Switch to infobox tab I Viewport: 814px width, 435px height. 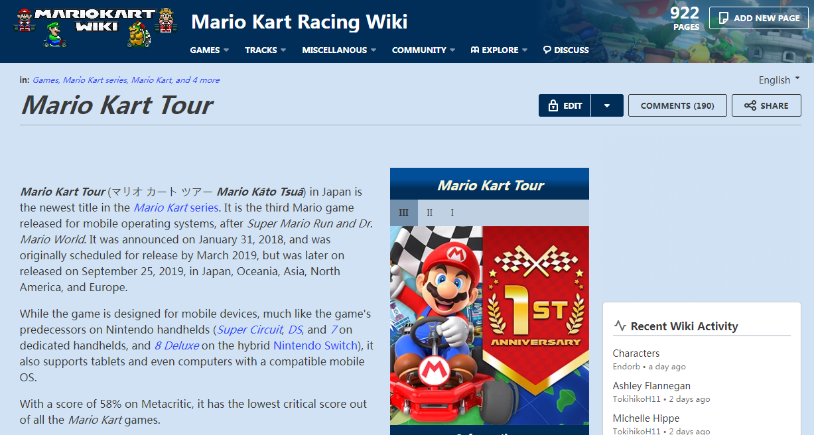pyautogui.click(x=452, y=212)
